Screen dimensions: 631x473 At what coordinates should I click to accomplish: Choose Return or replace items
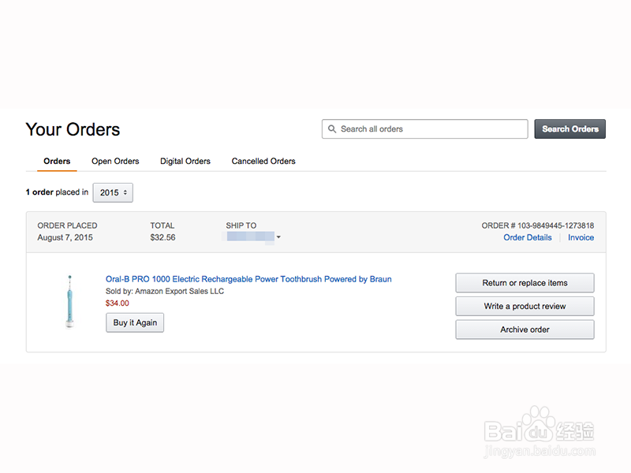[x=525, y=283]
